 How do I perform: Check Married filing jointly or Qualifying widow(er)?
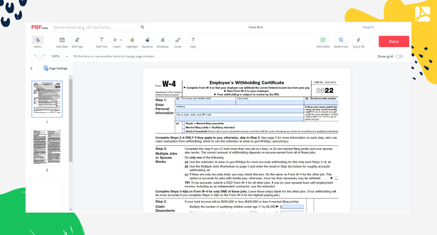point(184,127)
